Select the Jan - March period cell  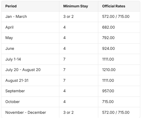tap(16, 17)
